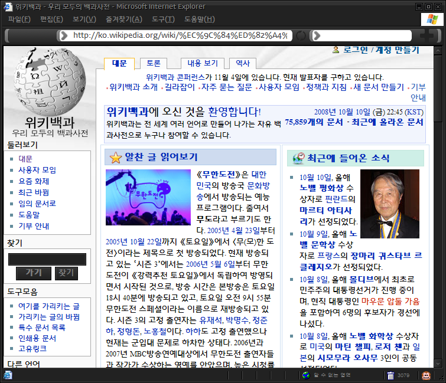Open the 노벨 평화상 news link
The height and width of the screenshot is (383, 446).
pos(321,188)
